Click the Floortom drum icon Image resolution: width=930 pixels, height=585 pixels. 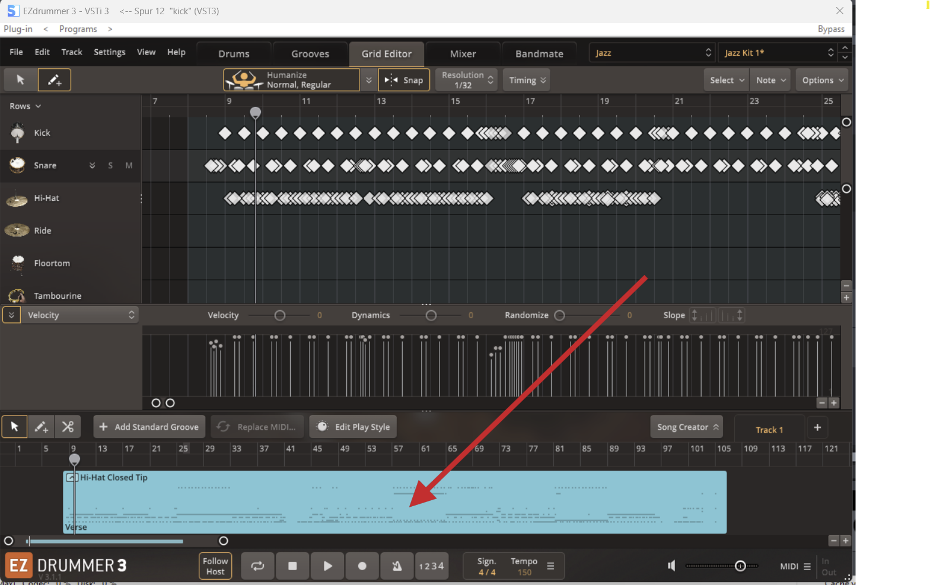point(18,264)
